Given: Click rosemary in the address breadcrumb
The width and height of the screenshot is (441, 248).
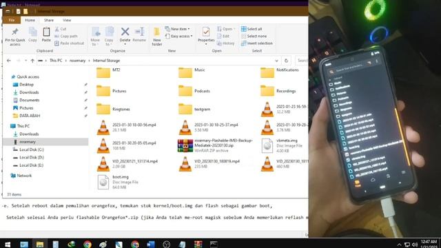Looking at the screenshot, I should pos(77,61).
